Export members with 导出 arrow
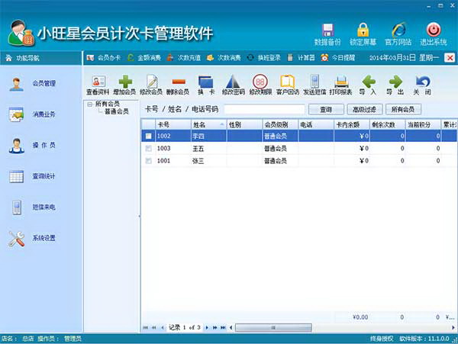 [x=395, y=82]
